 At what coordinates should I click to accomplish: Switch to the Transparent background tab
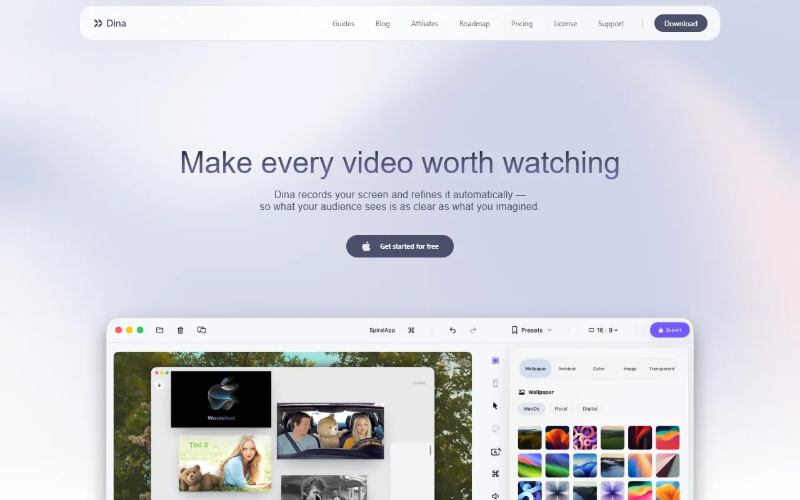(x=661, y=369)
